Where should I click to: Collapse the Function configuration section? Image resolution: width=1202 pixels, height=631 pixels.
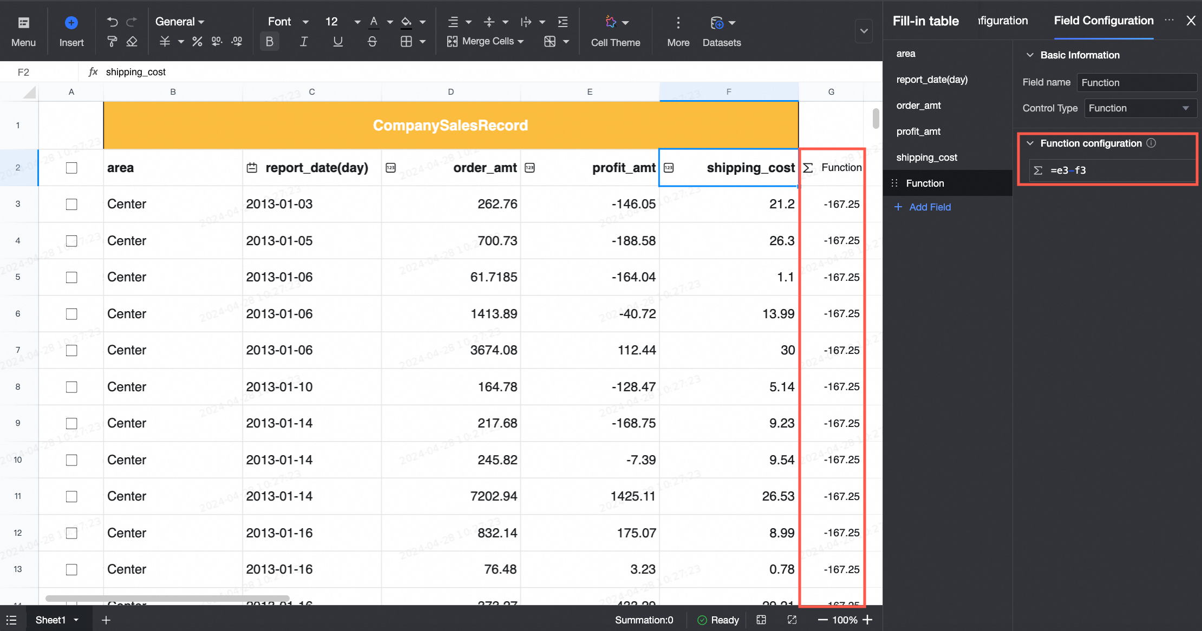tap(1030, 143)
